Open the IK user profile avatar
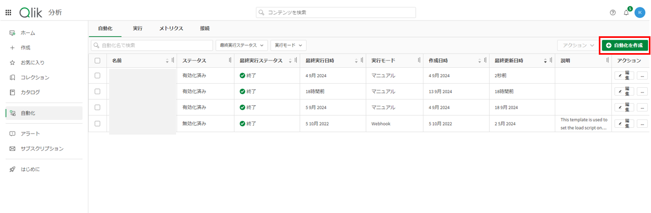This screenshot has height=213, width=651. tap(640, 13)
